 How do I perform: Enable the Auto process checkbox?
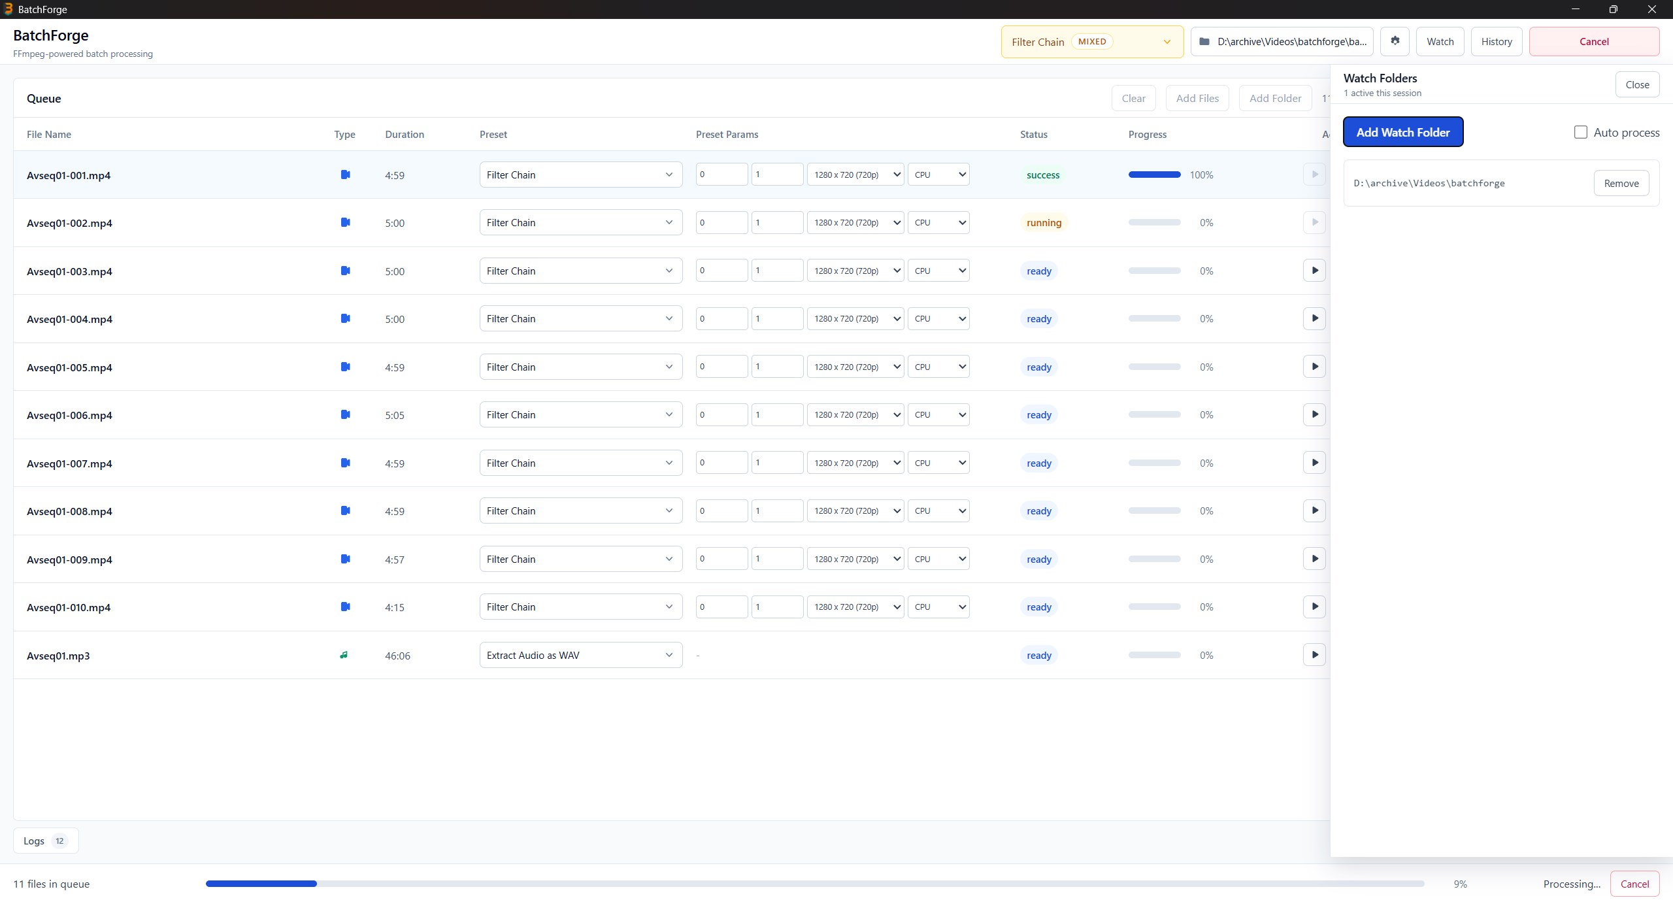[x=1580, y=132]
